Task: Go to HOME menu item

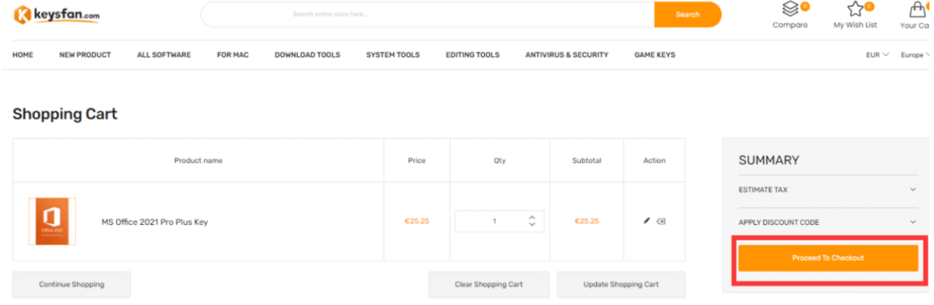Action: (23, 55)
